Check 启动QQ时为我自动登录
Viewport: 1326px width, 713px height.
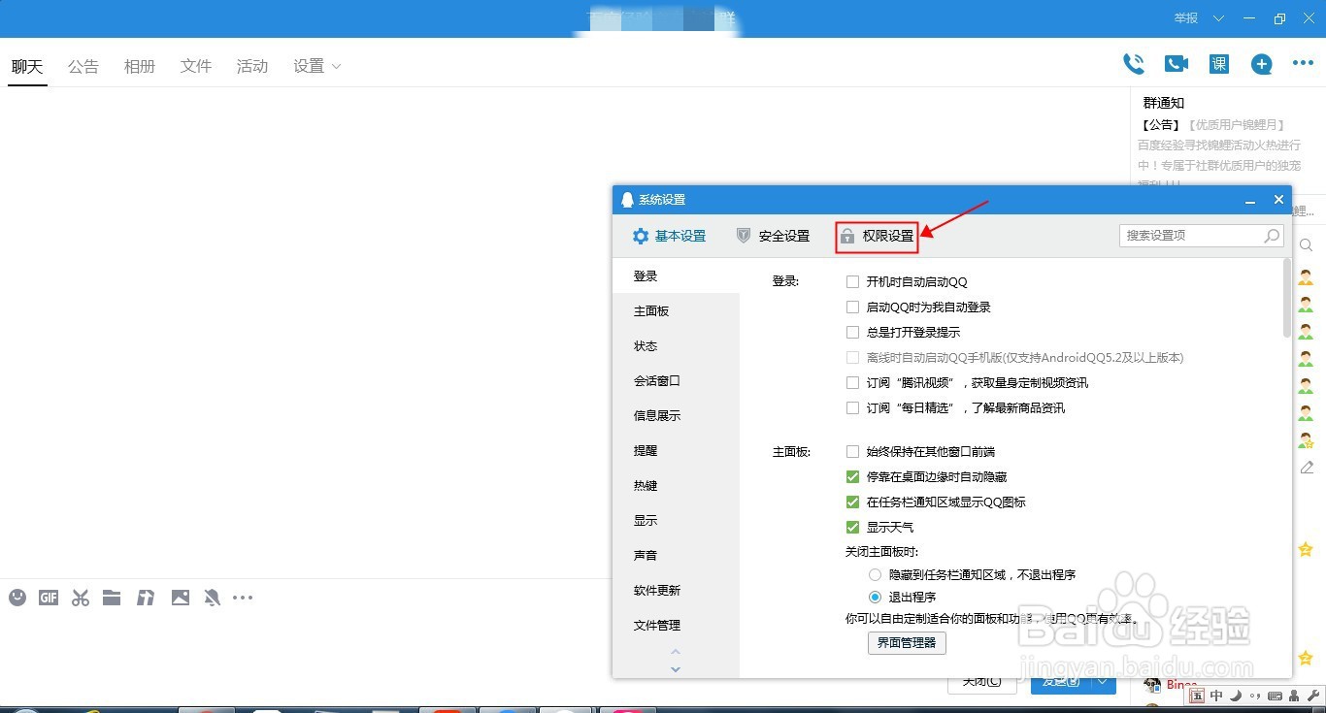(x=852, y=308)
